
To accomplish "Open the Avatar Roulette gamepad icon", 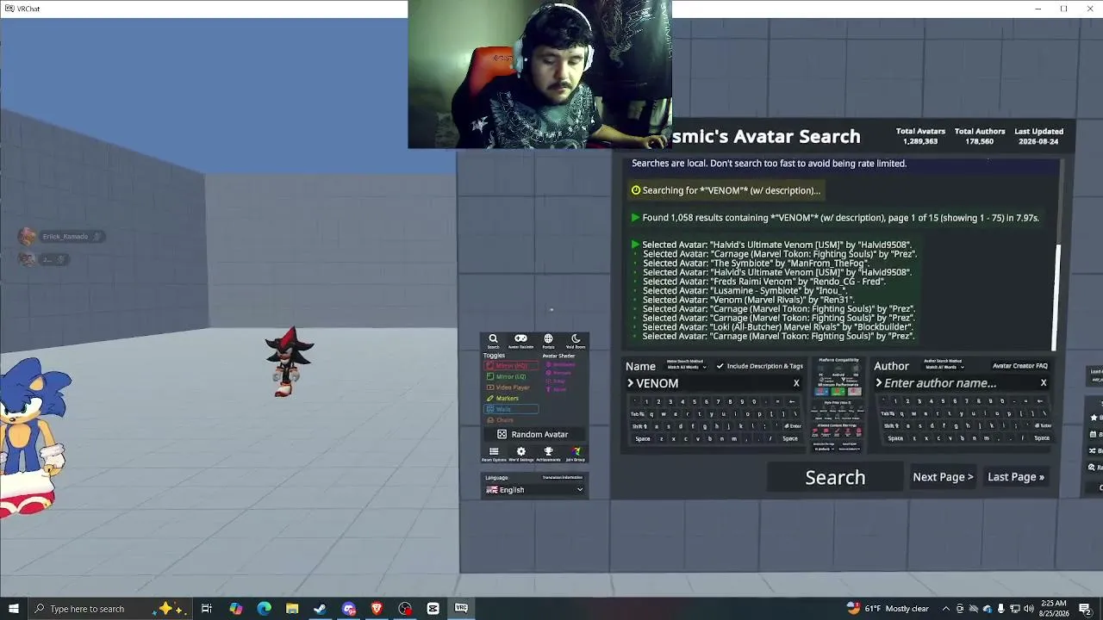I will pos(520,341).
